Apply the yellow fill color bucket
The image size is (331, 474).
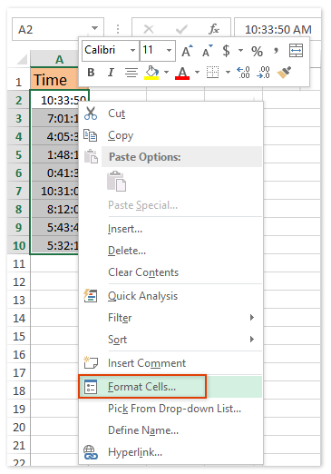click(x=151, y=73)
